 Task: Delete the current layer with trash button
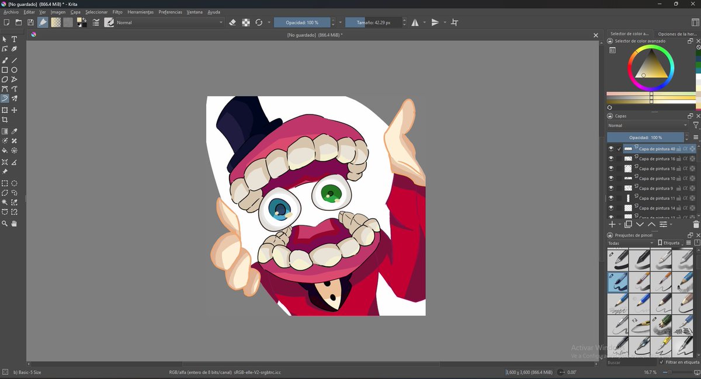pos(696,224)
